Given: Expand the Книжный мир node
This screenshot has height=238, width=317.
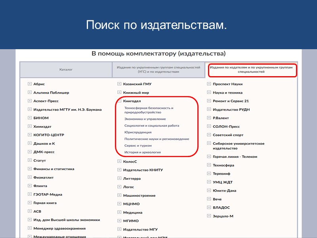Looking at the screenshot, I should tap(119, 92).
